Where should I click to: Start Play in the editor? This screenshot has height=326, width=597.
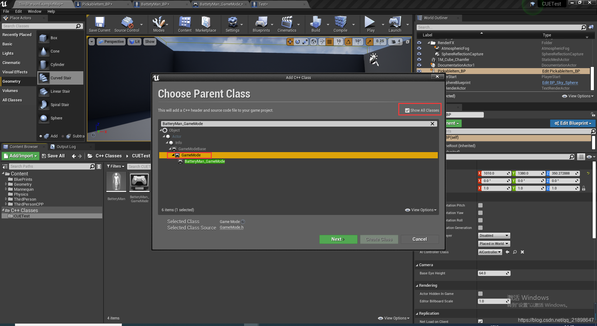pos(371,24)
